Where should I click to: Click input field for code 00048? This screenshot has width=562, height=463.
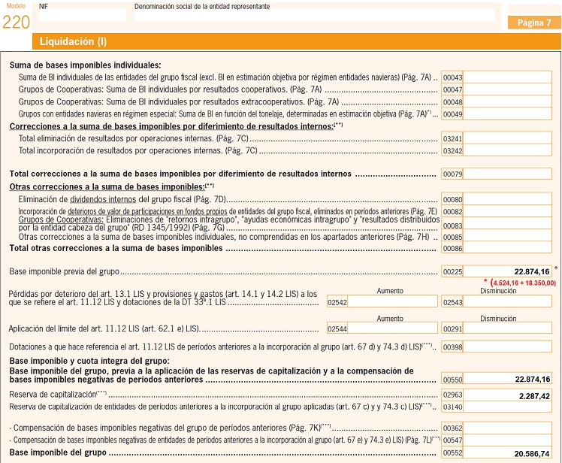[x=507, y=101]
